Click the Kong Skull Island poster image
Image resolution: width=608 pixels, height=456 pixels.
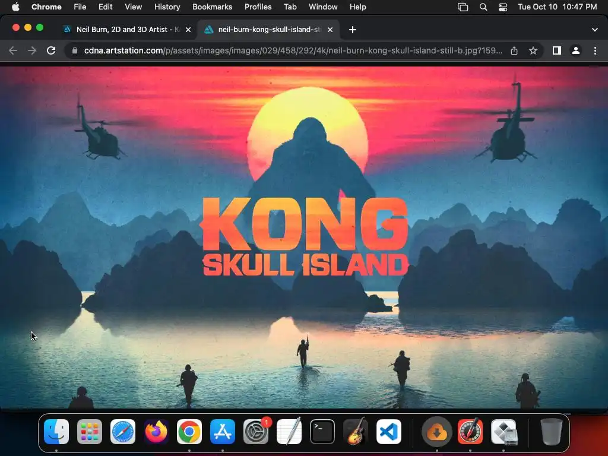pos(304,237)
